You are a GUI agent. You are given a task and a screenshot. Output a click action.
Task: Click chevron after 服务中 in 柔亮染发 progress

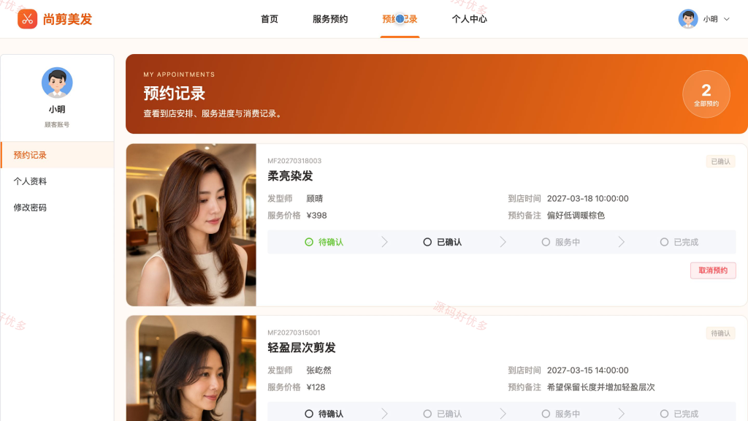(x=621, y=242)
